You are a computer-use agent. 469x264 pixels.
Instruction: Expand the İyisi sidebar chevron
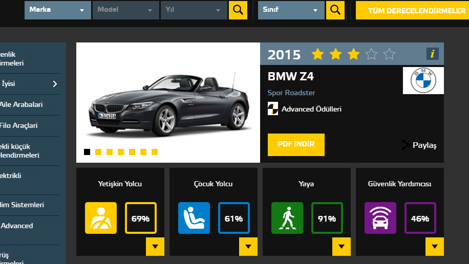[55, 84]
